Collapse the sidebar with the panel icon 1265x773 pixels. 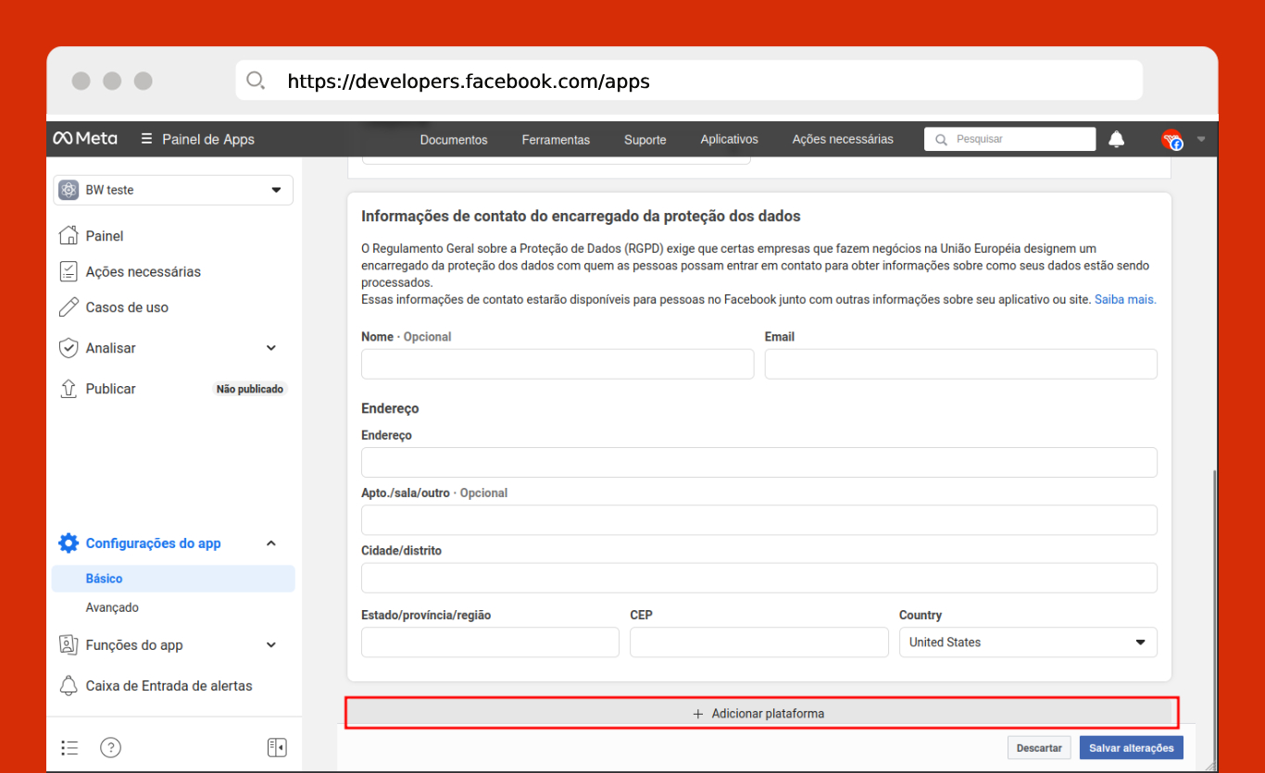click(277, 747)
